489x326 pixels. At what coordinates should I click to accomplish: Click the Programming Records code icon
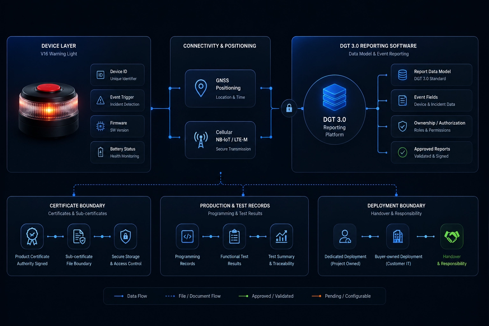click(188, 236)
